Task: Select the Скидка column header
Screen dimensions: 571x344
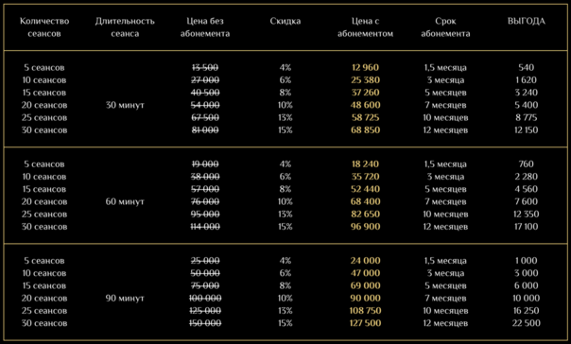Action: tap(285, 21)
